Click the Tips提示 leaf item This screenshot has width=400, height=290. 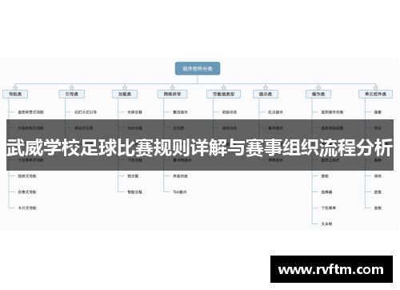(x=180, y=192)
